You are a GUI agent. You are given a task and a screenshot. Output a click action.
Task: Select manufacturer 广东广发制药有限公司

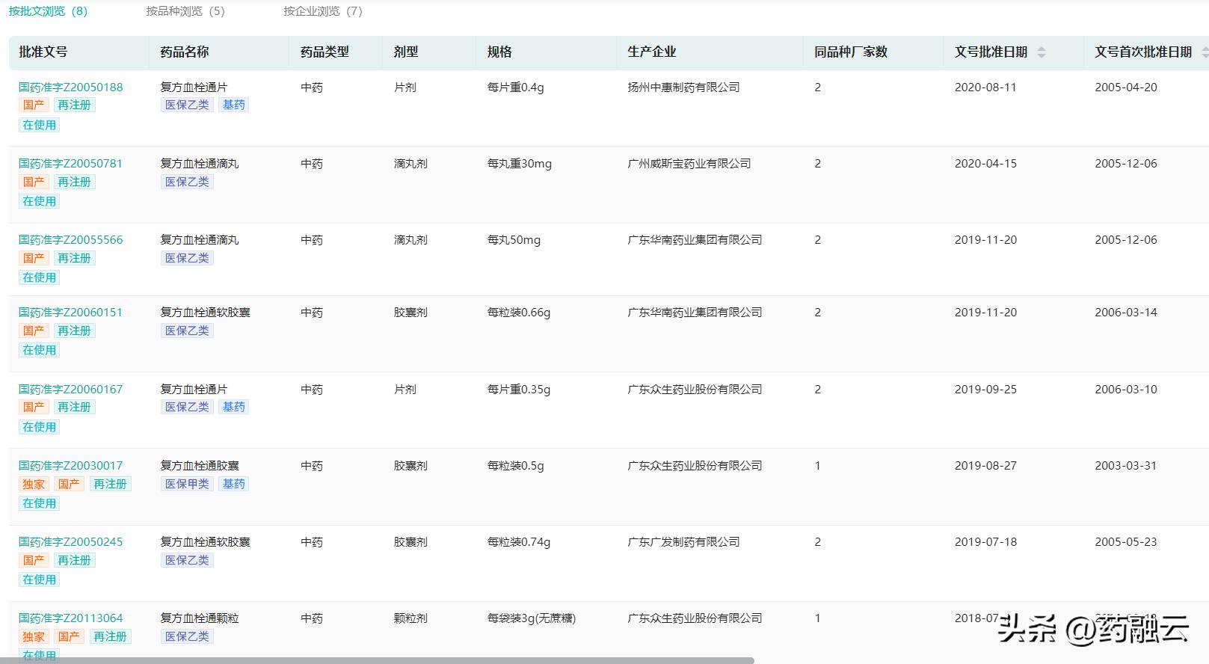click(x=683, y=541)
